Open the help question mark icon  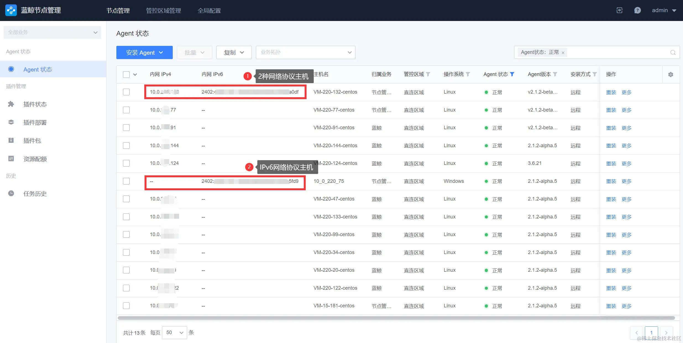coord(637,10)
